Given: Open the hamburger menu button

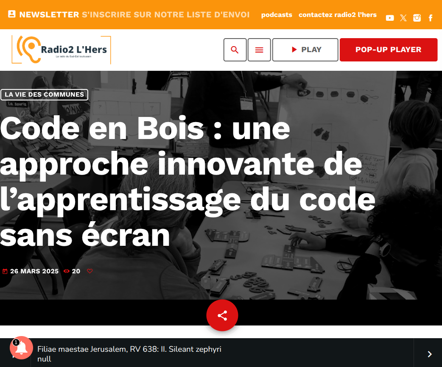Looking at the screenshot, I should [x=259, y=50].
